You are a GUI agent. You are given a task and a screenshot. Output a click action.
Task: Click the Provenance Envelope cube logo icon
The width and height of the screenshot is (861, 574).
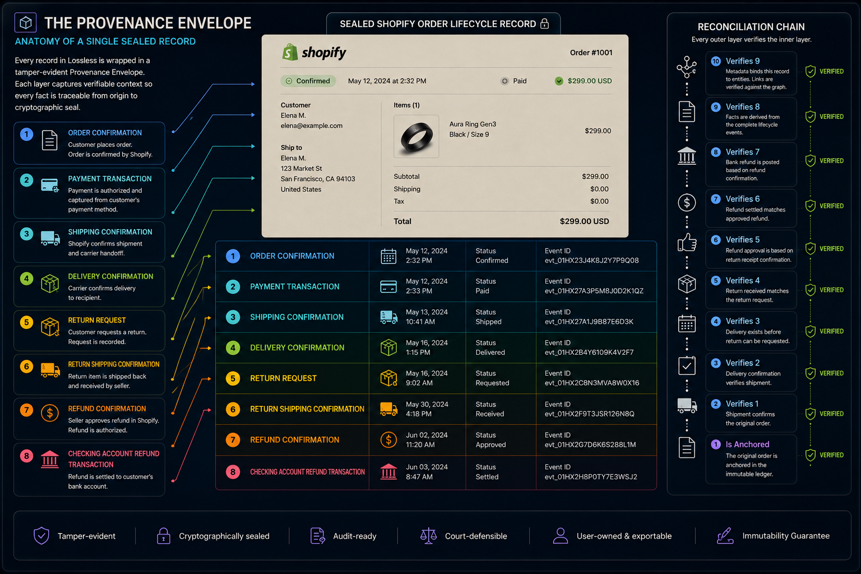pos(25,22)
